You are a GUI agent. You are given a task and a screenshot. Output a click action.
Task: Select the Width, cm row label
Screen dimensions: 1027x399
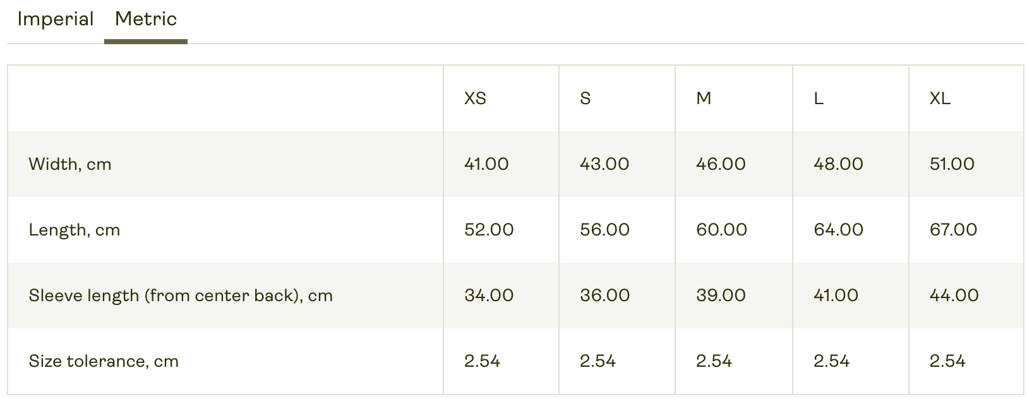coord(70,164)
